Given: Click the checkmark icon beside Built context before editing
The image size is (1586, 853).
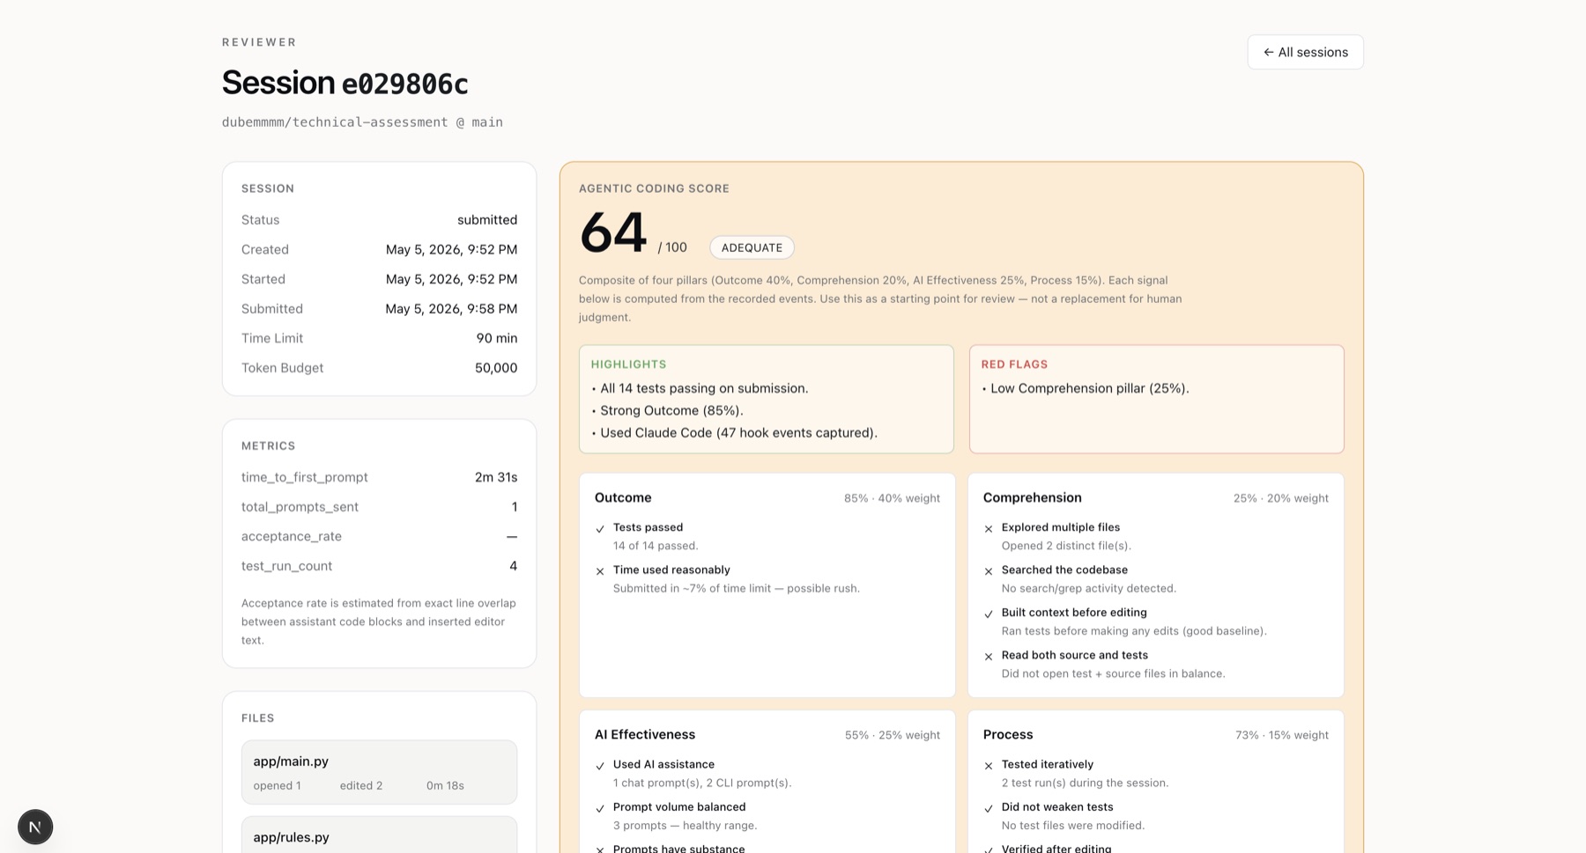Looking at the screenshot, I should pos(989,614).
